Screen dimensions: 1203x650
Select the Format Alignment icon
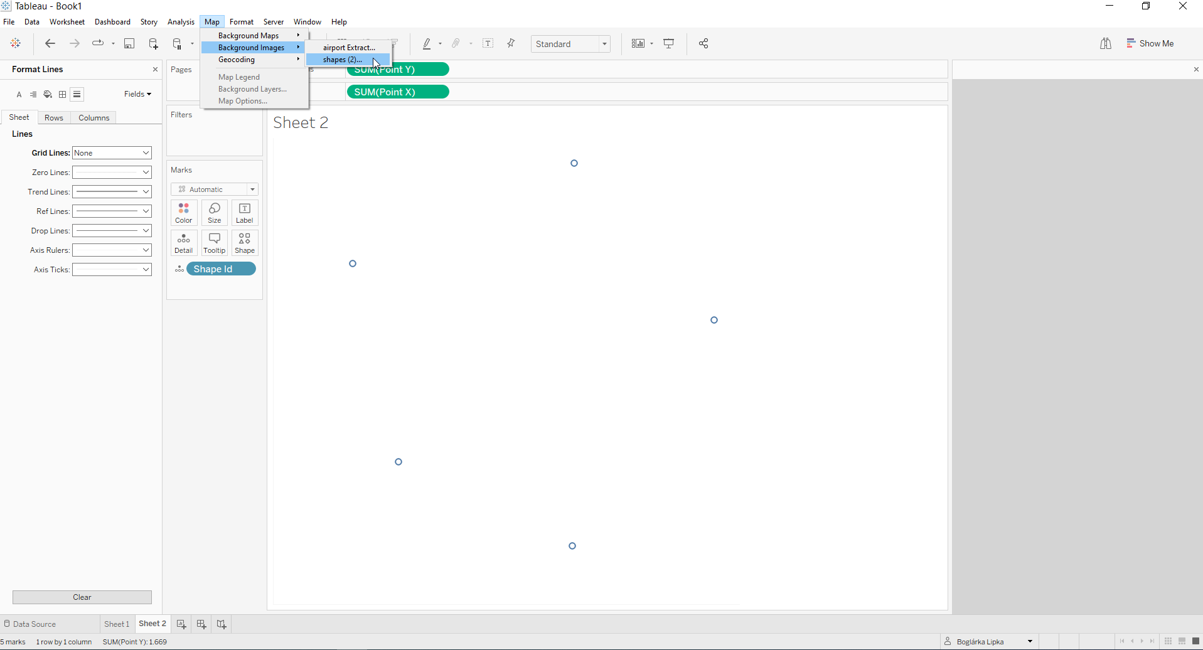tap(33, 95)
